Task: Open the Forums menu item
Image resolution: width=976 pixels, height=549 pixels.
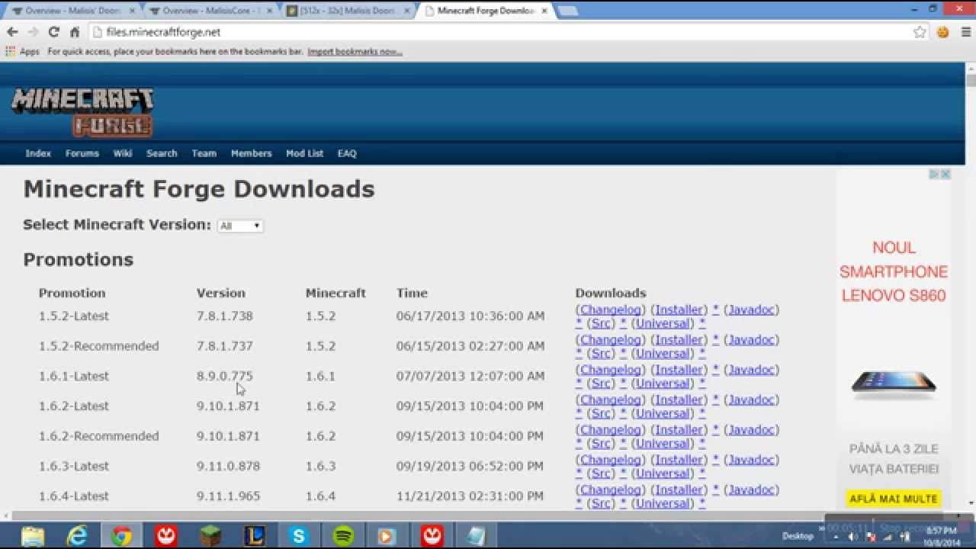Action: pyautogui.click(x=82, y=153)
